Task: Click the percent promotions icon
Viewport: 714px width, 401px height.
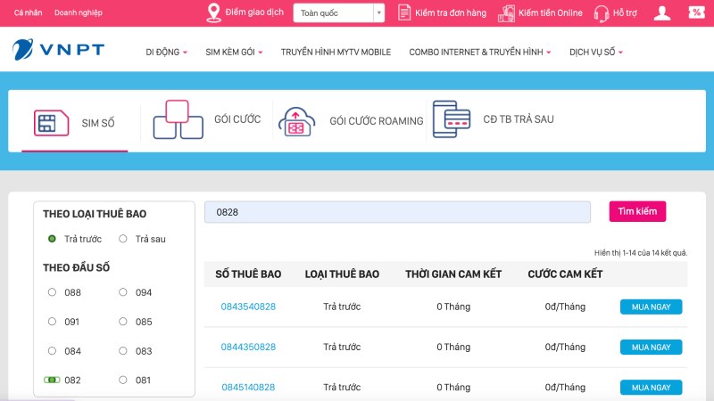Action: [x=696, y=12]
